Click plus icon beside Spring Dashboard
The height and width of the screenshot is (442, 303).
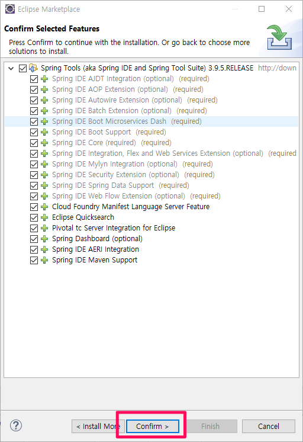tap(44, 239)
